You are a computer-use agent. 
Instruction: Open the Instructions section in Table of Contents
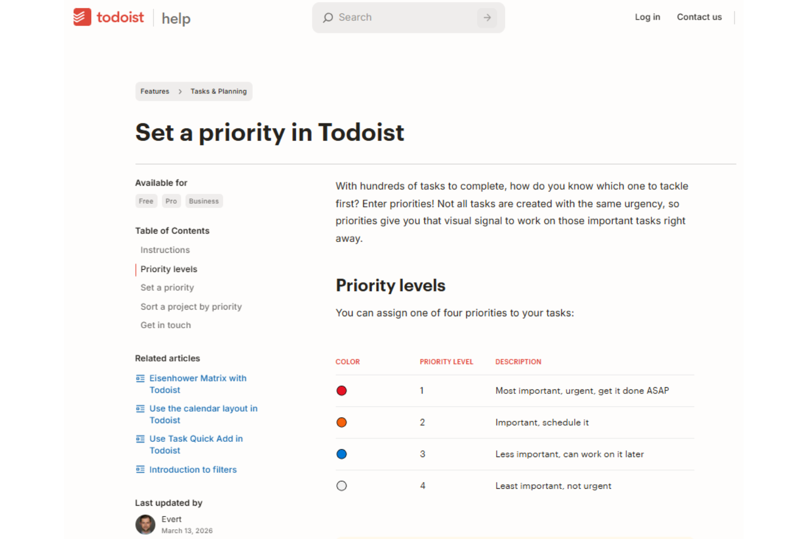pyautogui.click(x=165, y=250)
